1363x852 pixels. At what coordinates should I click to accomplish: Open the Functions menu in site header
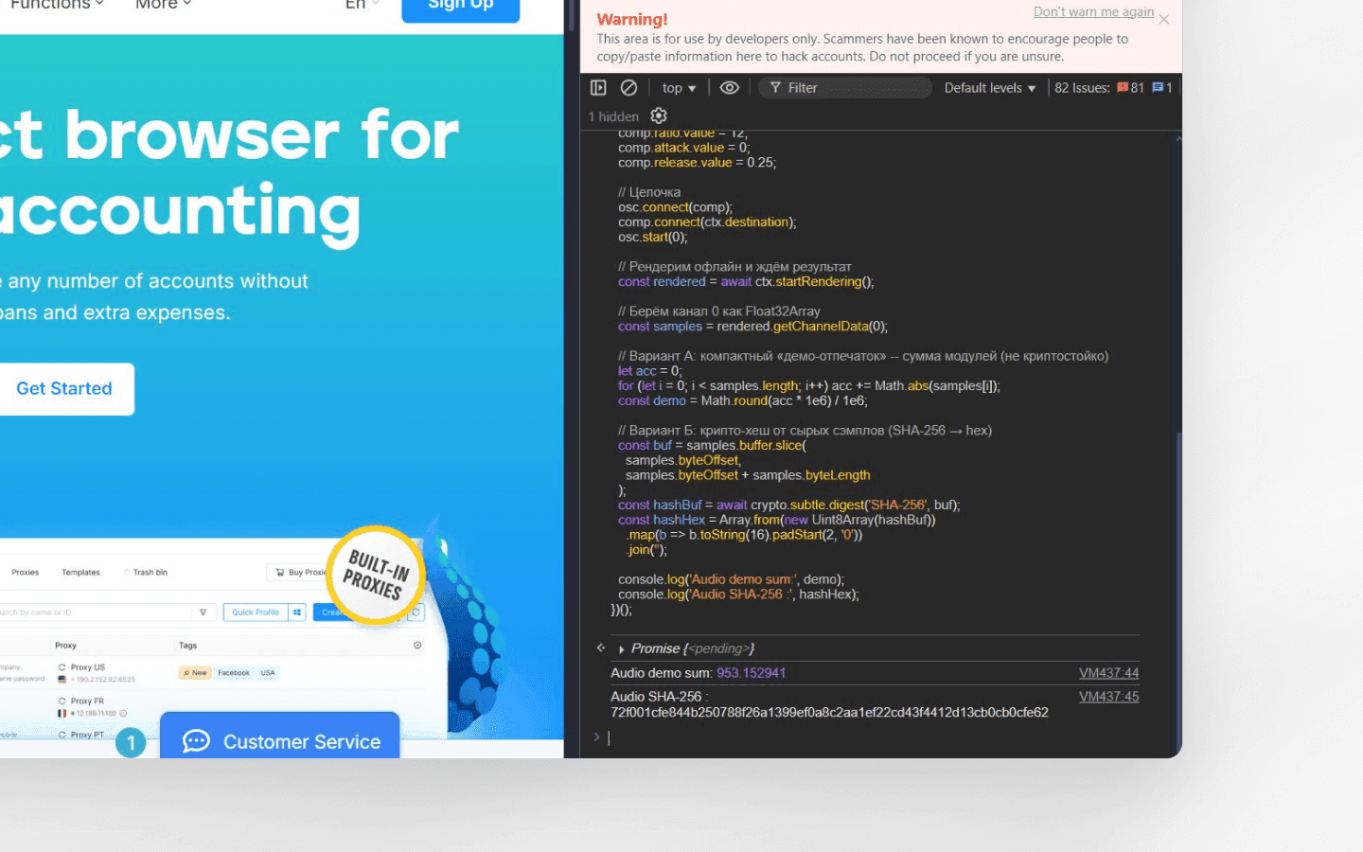click(56, 5)
